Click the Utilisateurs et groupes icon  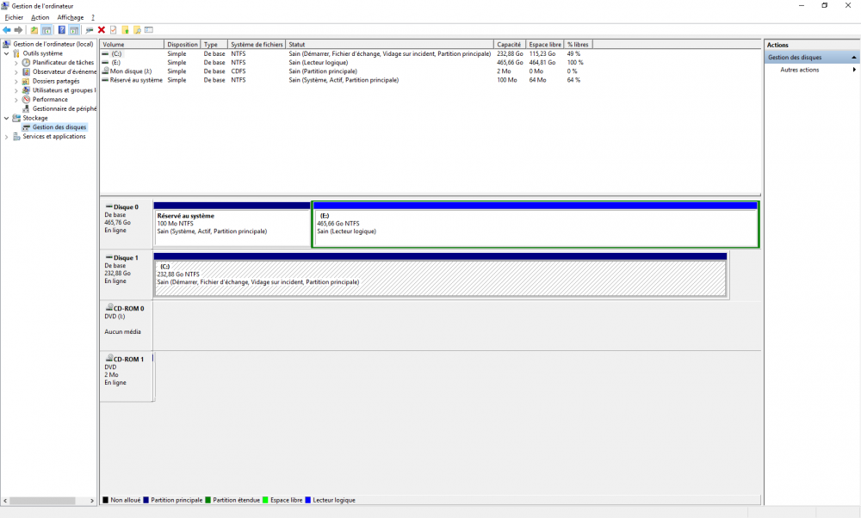pos(26,90)
